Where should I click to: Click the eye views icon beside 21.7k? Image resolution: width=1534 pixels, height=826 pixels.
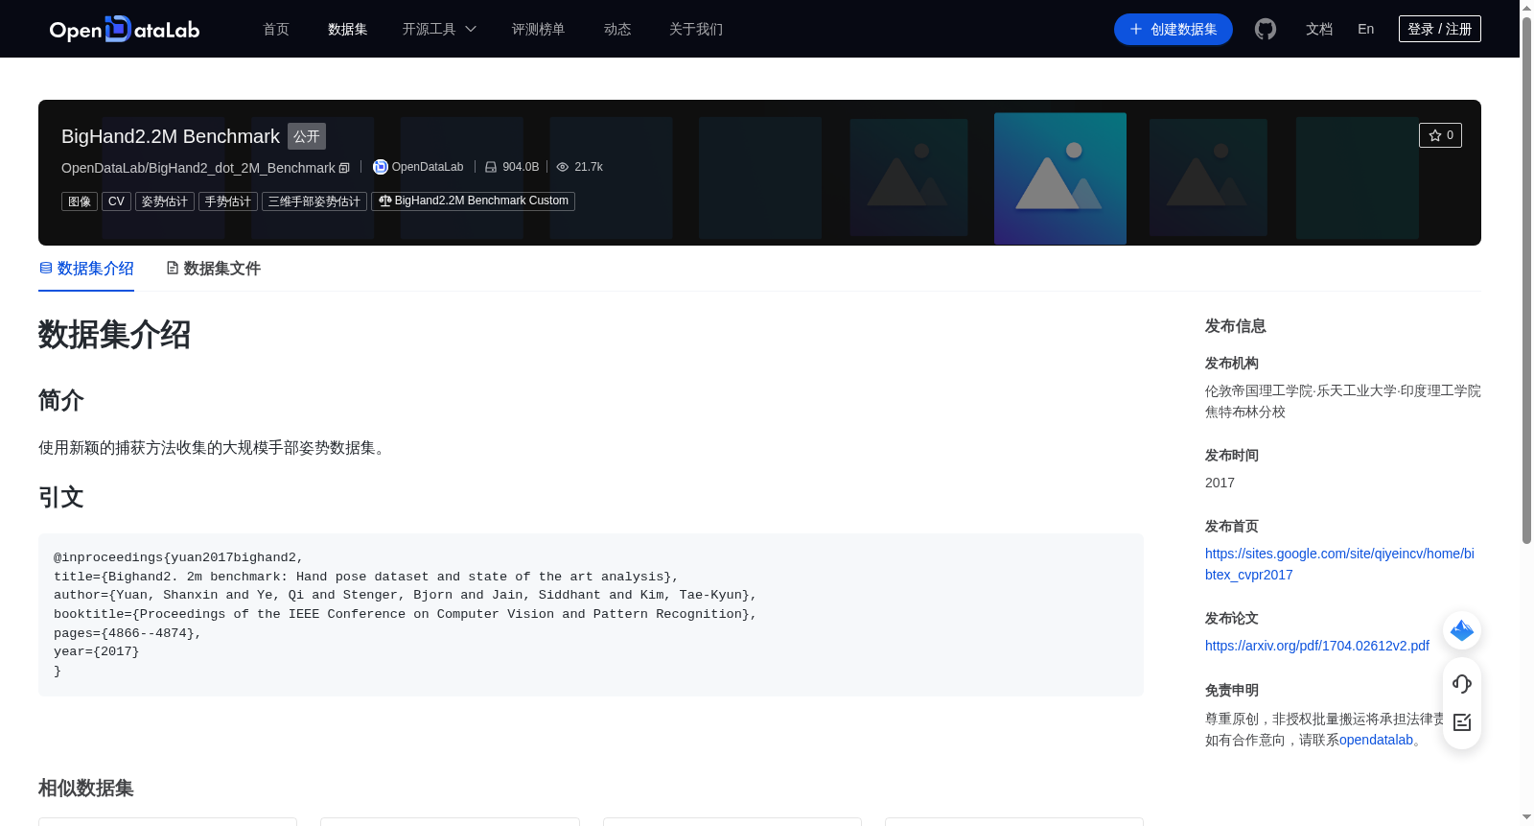pos(563,167)
